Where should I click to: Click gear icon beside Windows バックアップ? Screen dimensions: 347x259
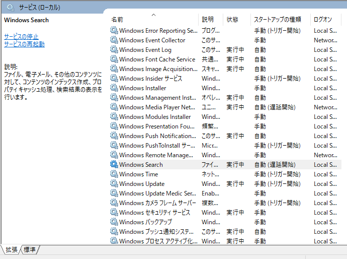(114, 222)
